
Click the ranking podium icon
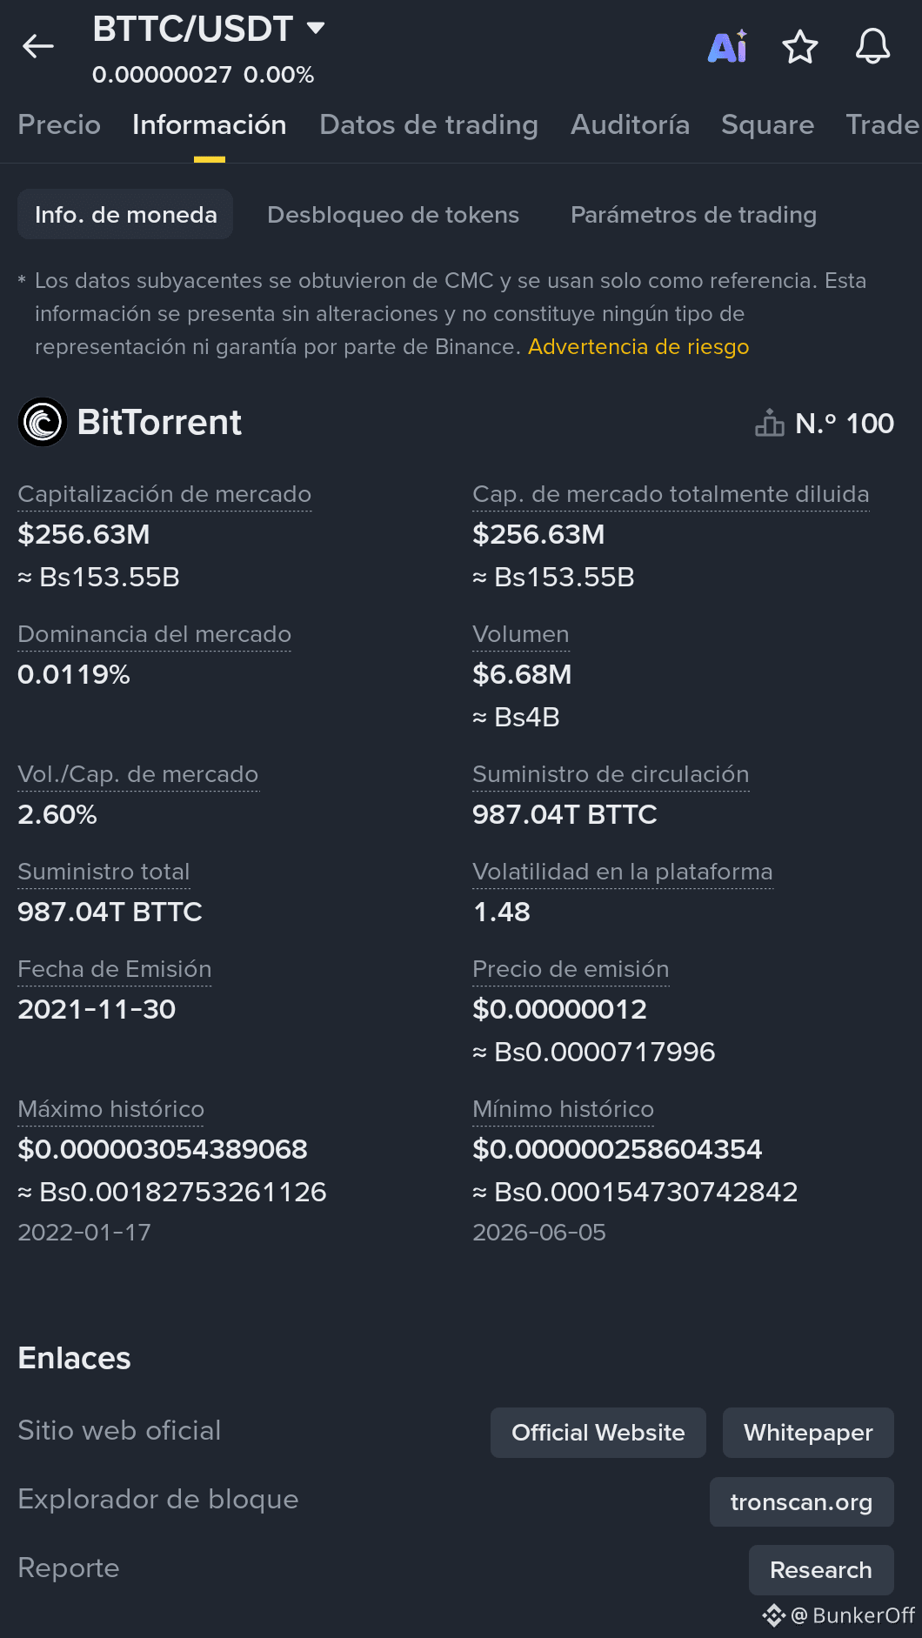coord(770,423)
